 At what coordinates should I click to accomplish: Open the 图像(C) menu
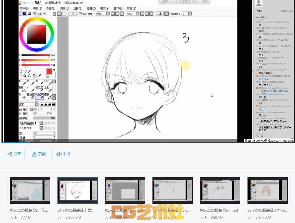tap(51, 8)
